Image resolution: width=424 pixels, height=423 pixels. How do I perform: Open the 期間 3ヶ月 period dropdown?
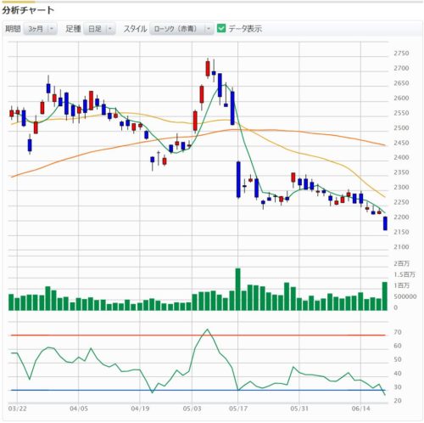(x=41, y=29)
